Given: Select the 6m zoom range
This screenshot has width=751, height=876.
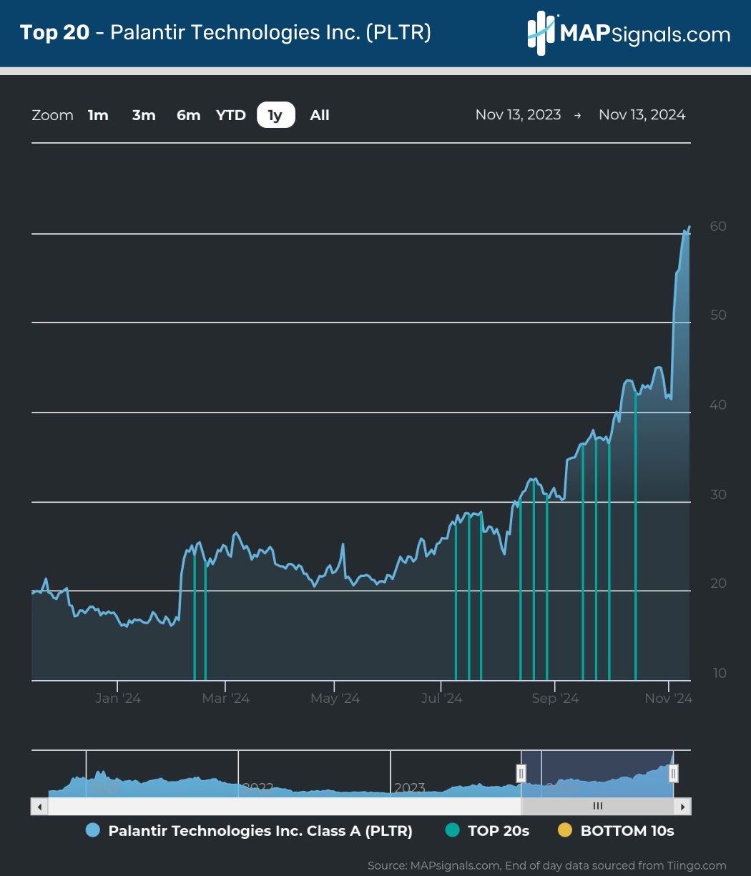Looking at the screenshot, I should coord(188,115).
